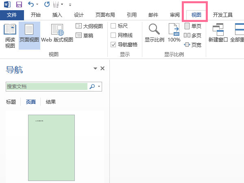Open the Zoom dialog (显示比例)
Screen dimensions: 244x183
(154, 33)
